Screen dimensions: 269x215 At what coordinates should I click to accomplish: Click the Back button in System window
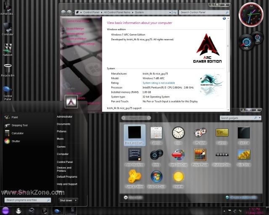63,12
